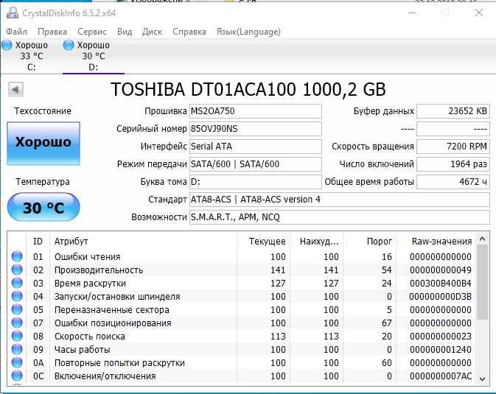This screenshot has width=496, height=394.
Task: Click the Общее время работы value 4672 ч
Action: tap(453, 182)
